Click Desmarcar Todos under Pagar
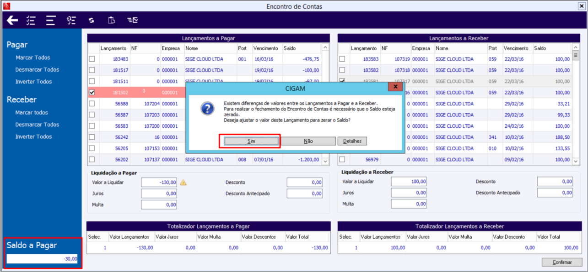This screenshot has width=588, height=272. point(38,70)
